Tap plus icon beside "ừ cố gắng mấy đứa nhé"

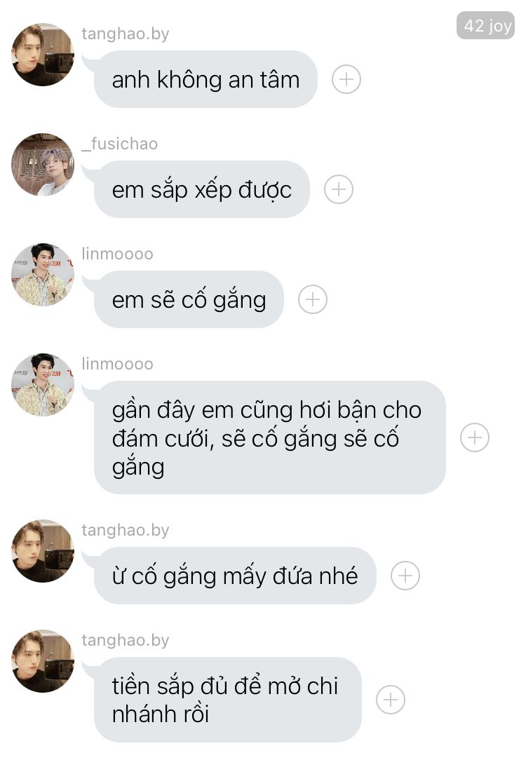tap(405, 576)
